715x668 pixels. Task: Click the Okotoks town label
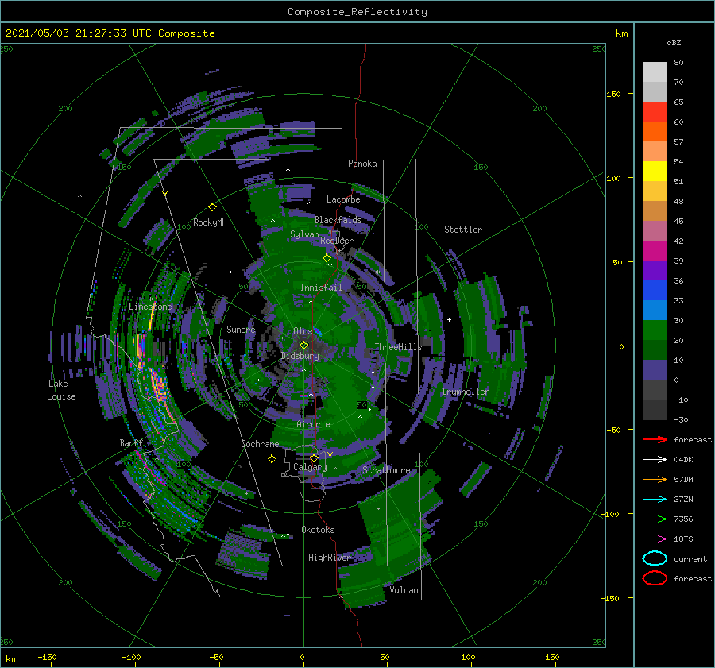click(x=318, y=530)
